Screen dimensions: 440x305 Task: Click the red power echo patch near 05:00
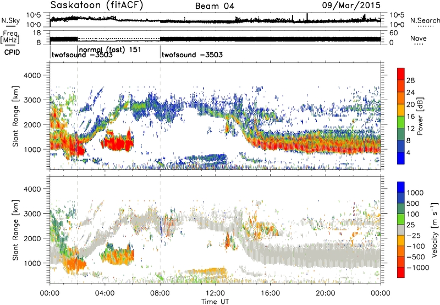118,142
